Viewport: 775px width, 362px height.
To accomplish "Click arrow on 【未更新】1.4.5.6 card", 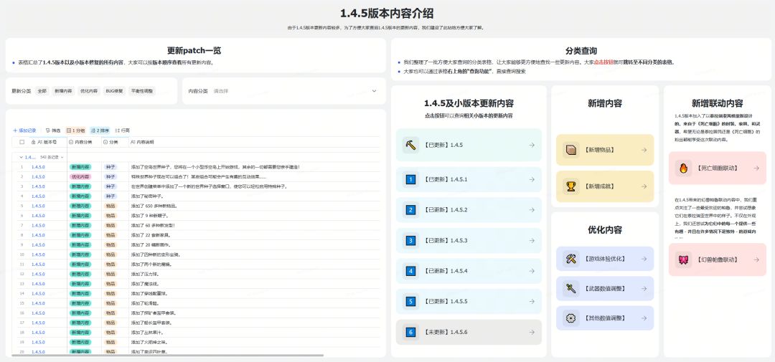I will click(531, 333).
